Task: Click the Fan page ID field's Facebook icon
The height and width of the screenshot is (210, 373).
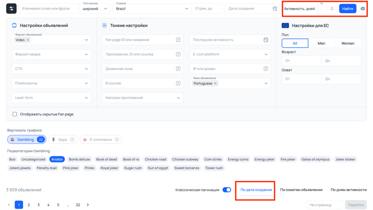Action: (178, 40)
